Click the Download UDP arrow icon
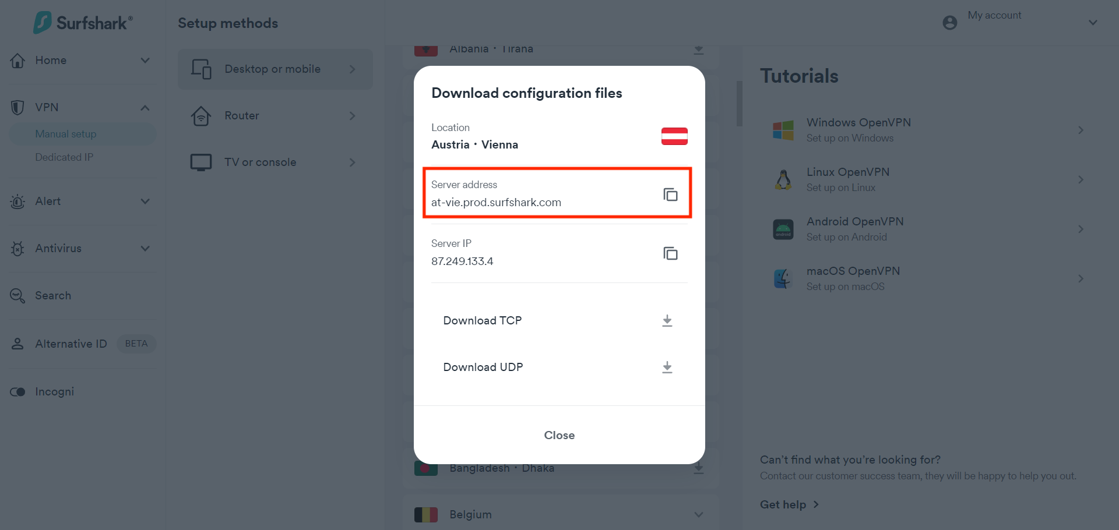The width and height of the screenshot is (1119, 530). click(667, 368)
